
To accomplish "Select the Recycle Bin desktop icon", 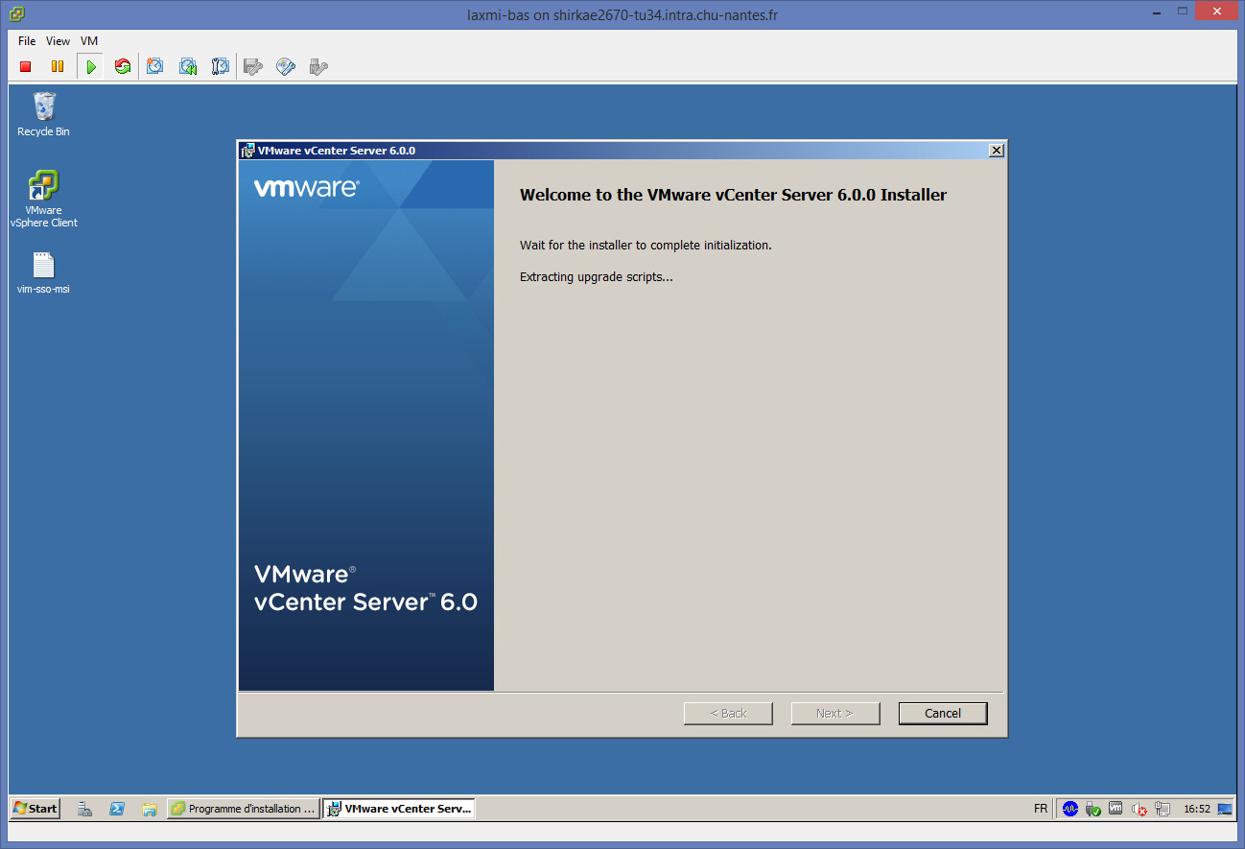I will pos(43,113).
